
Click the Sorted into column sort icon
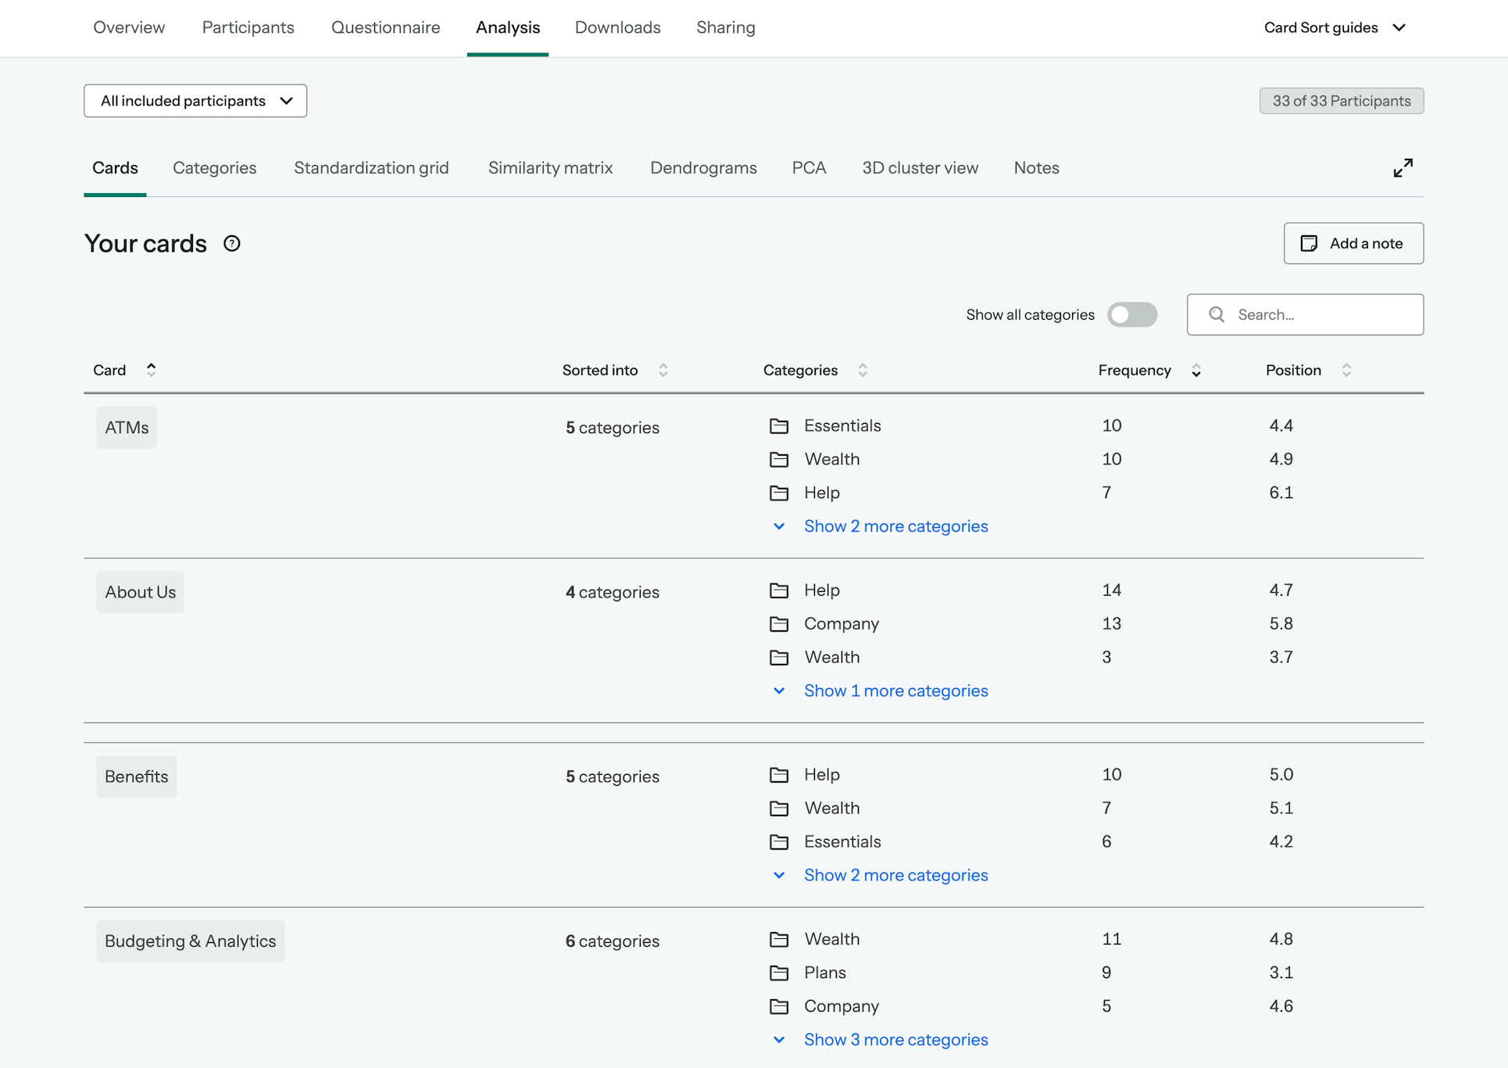click(x=663, y=370)
